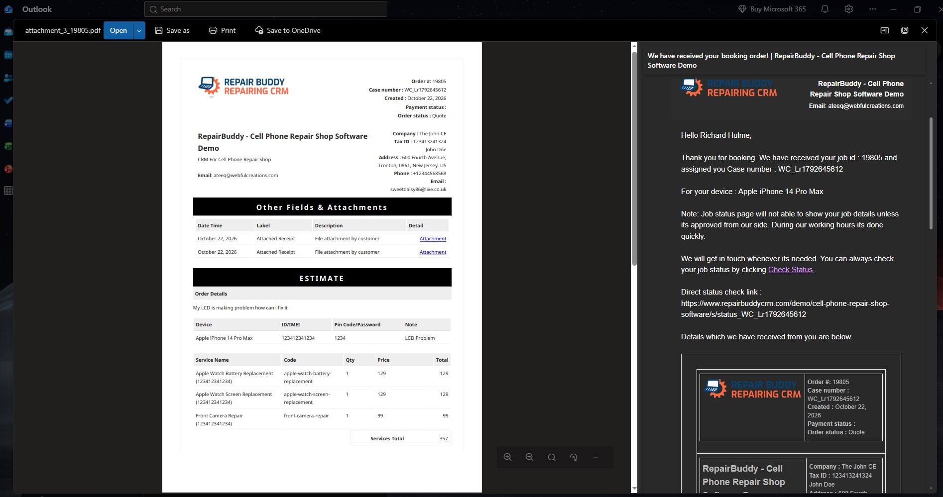Click the Buy Microsoft 365 diamond button
The width and height of the screenshot is (943, 497).
[772, 9]
